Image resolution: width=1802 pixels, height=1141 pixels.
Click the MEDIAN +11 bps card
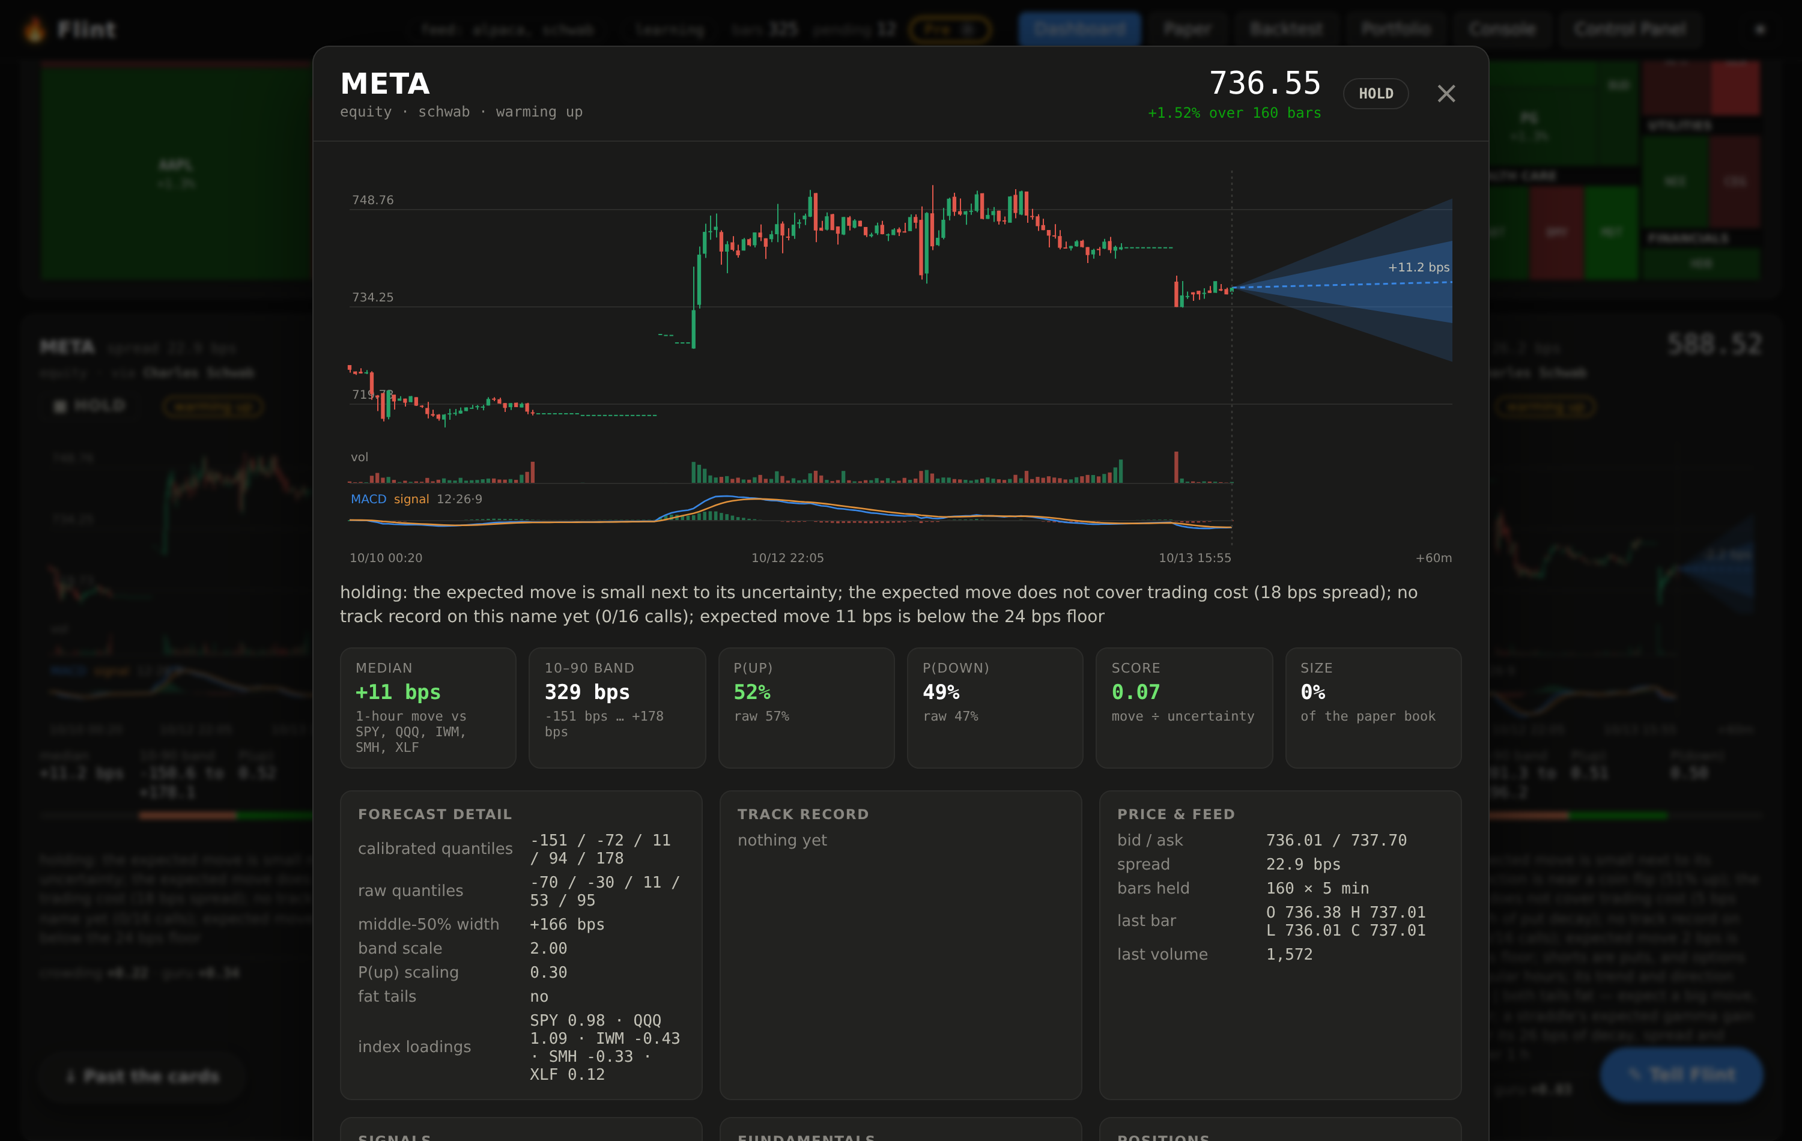428,708
